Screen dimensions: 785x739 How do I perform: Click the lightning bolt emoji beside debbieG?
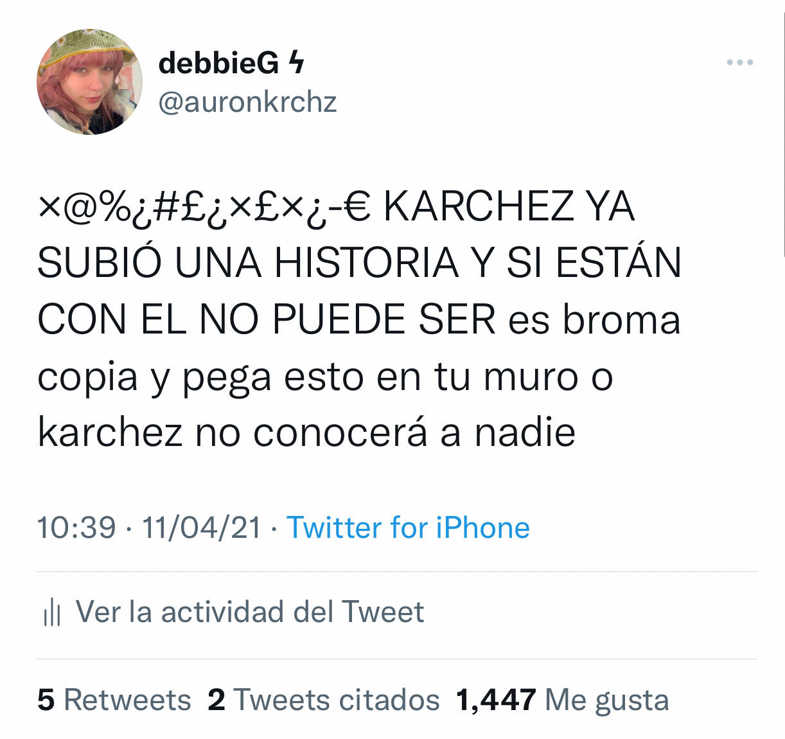(295, 62)
